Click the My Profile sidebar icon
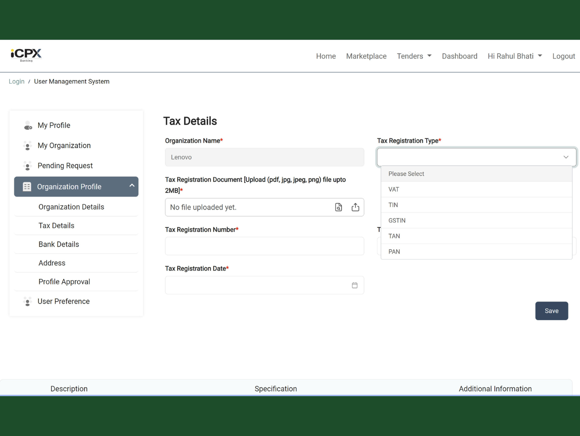The width and height of the screenshot is (580, 436). (x=28, y=126)
